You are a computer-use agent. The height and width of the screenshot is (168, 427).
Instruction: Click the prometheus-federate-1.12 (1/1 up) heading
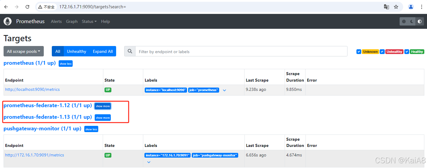(x=48, y=105)
